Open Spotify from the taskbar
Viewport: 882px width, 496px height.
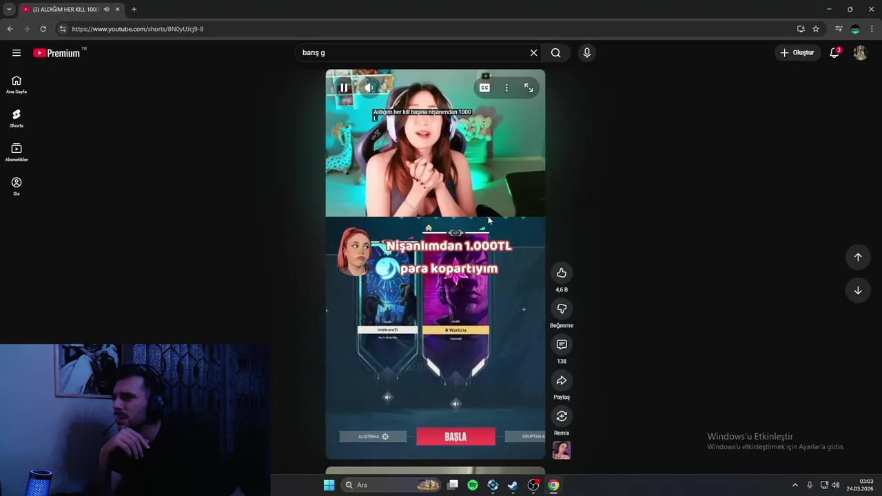pyautogui.click(x=473, y=485)
